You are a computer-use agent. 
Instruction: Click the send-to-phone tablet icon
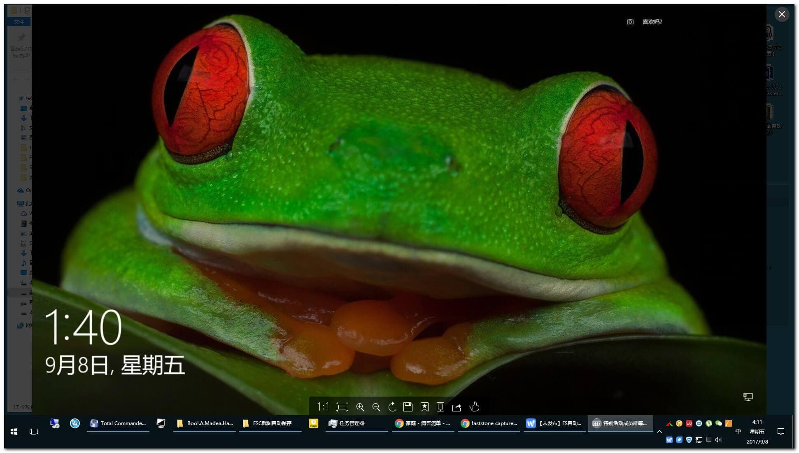coord(440,407)
